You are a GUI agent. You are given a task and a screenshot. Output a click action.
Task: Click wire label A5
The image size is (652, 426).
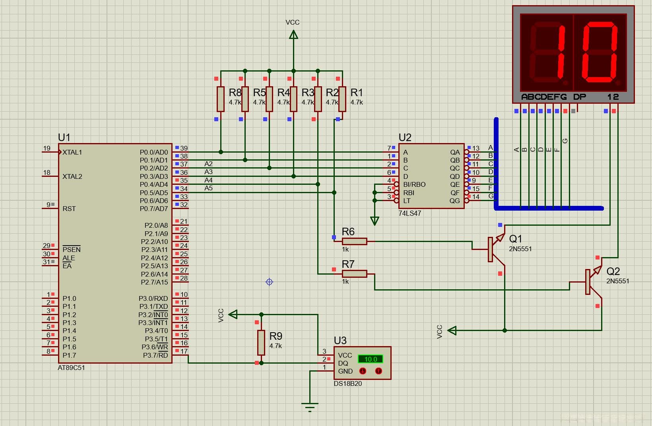(208, 188)
